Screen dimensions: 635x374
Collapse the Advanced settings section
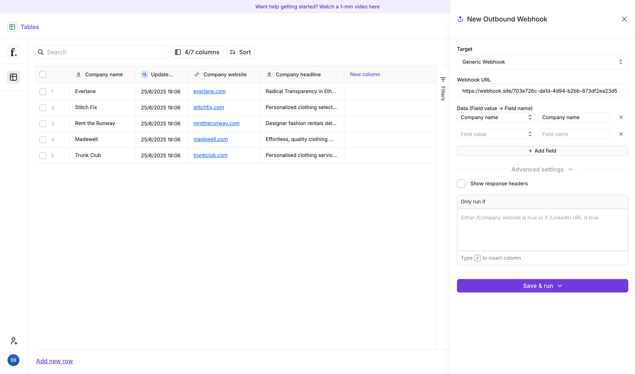tap(570, 169)
